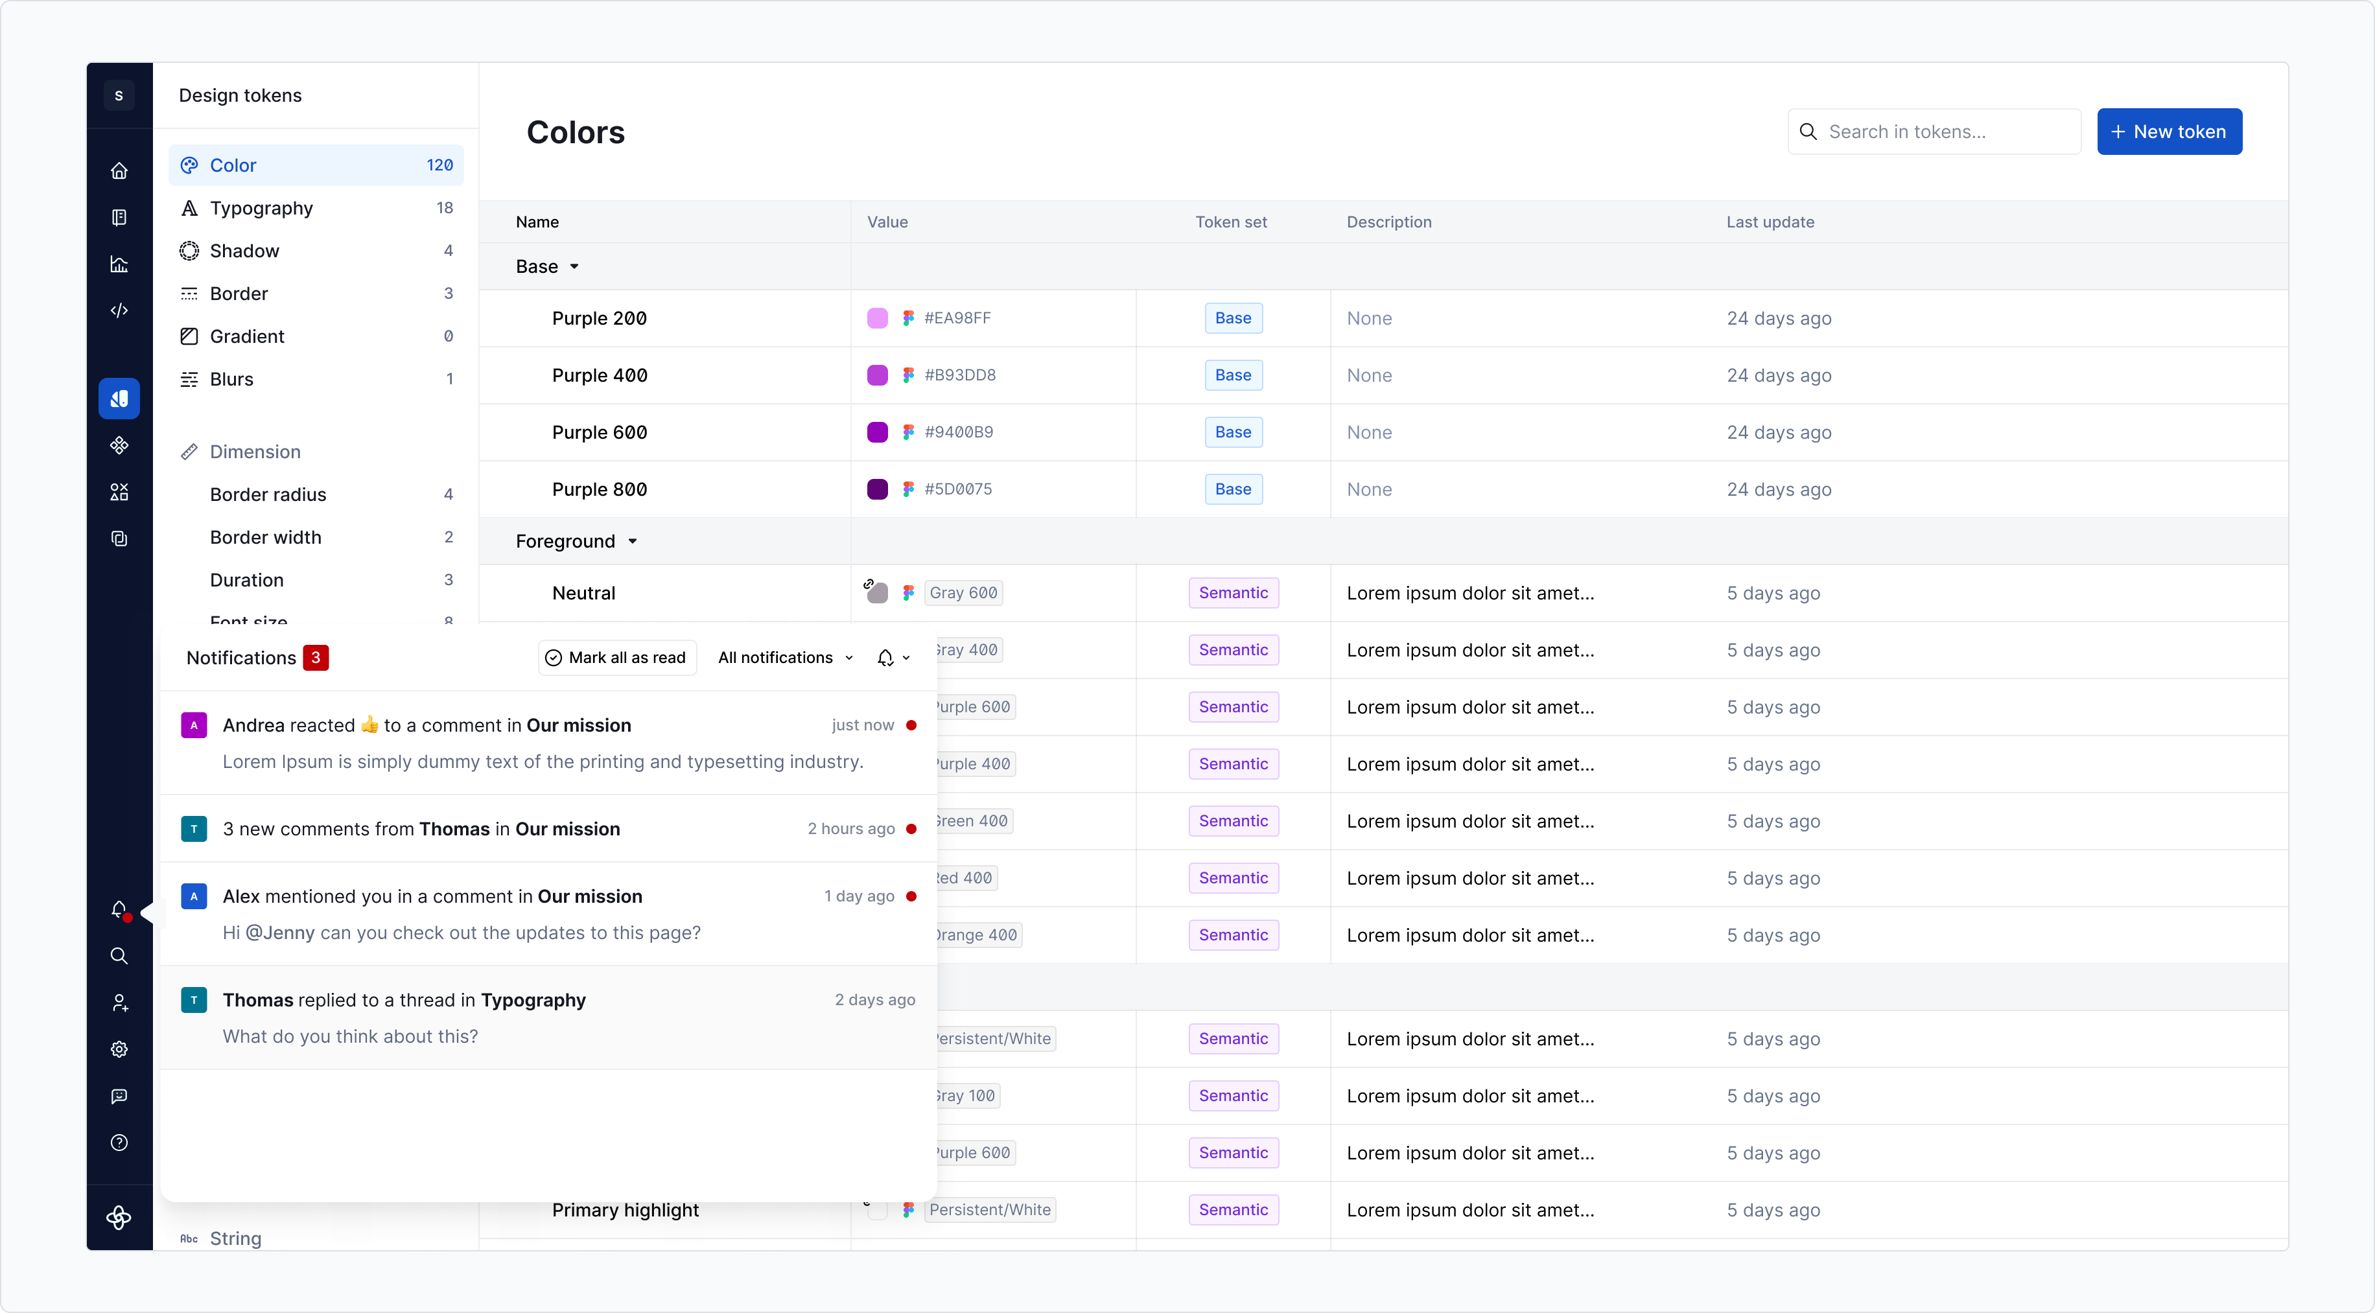Select the code export icon in sidebar
This screenshot has height=1313, width=2375.
(x=120, y=310)
